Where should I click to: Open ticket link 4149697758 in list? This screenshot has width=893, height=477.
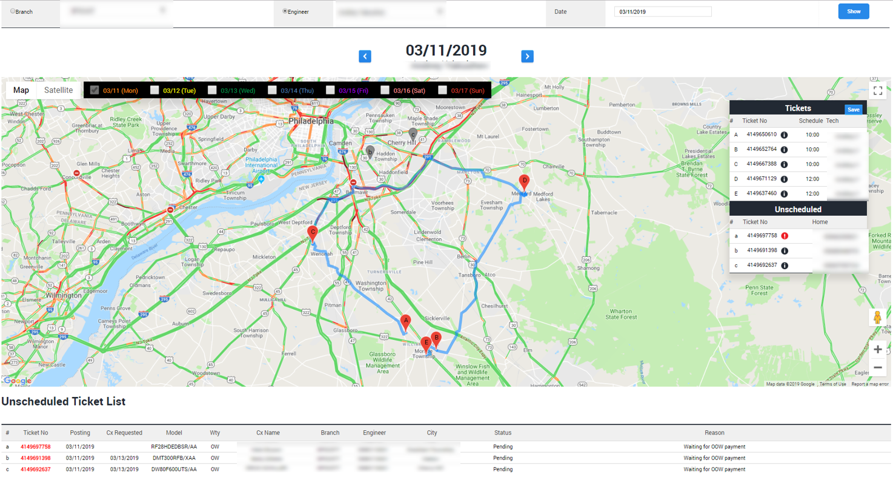coord(36,447)
